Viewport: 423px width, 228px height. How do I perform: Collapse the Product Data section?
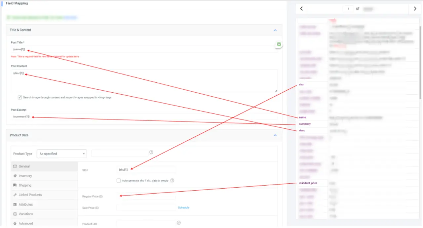click(x=275, y=135)
